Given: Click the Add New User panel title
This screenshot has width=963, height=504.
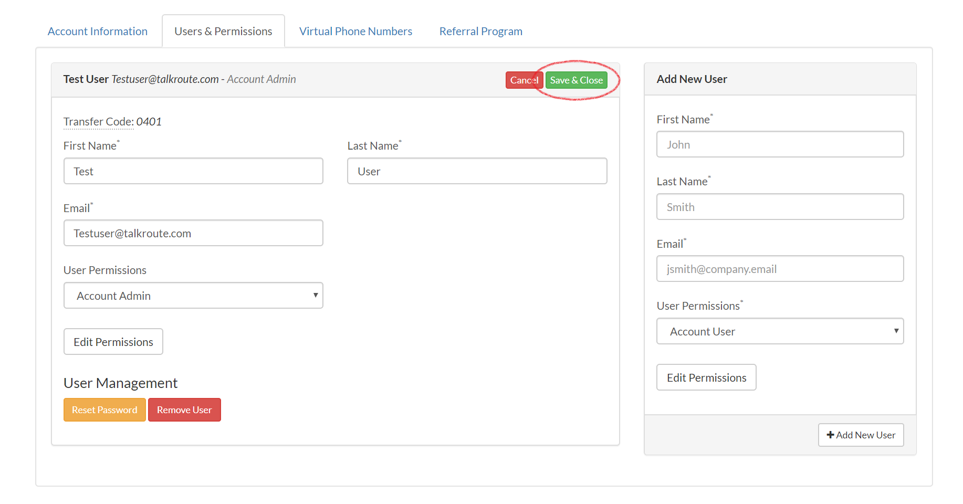Looking at the screenshot, I should [692, 79].
